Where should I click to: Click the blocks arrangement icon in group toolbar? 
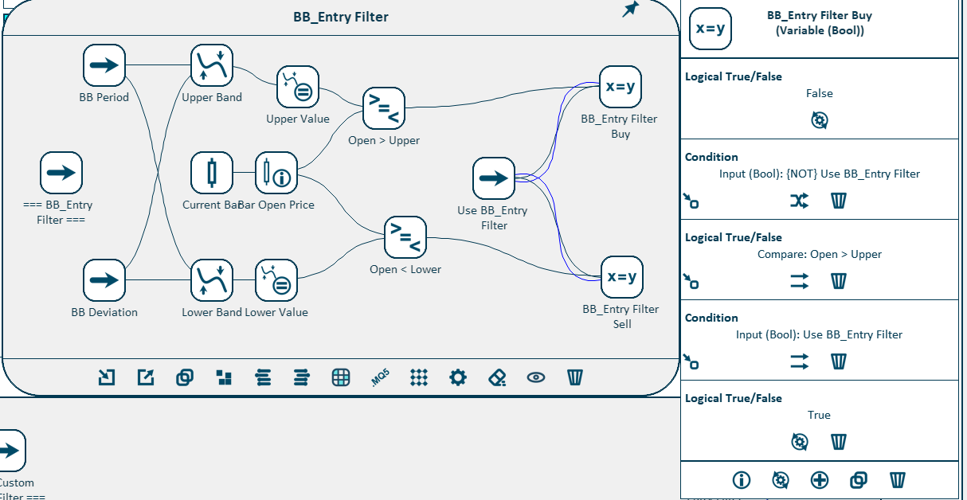[225, 377]
